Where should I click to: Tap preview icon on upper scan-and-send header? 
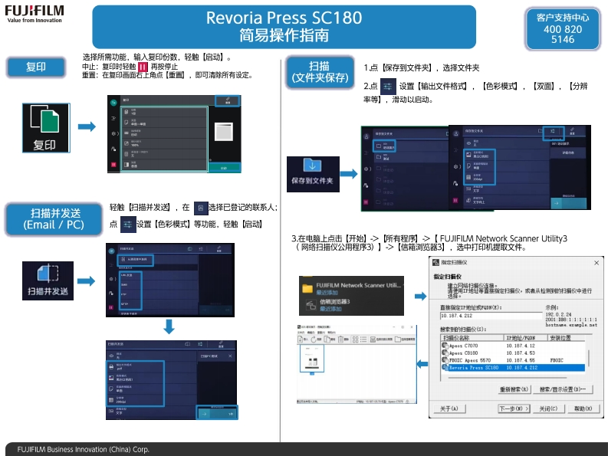190,249
